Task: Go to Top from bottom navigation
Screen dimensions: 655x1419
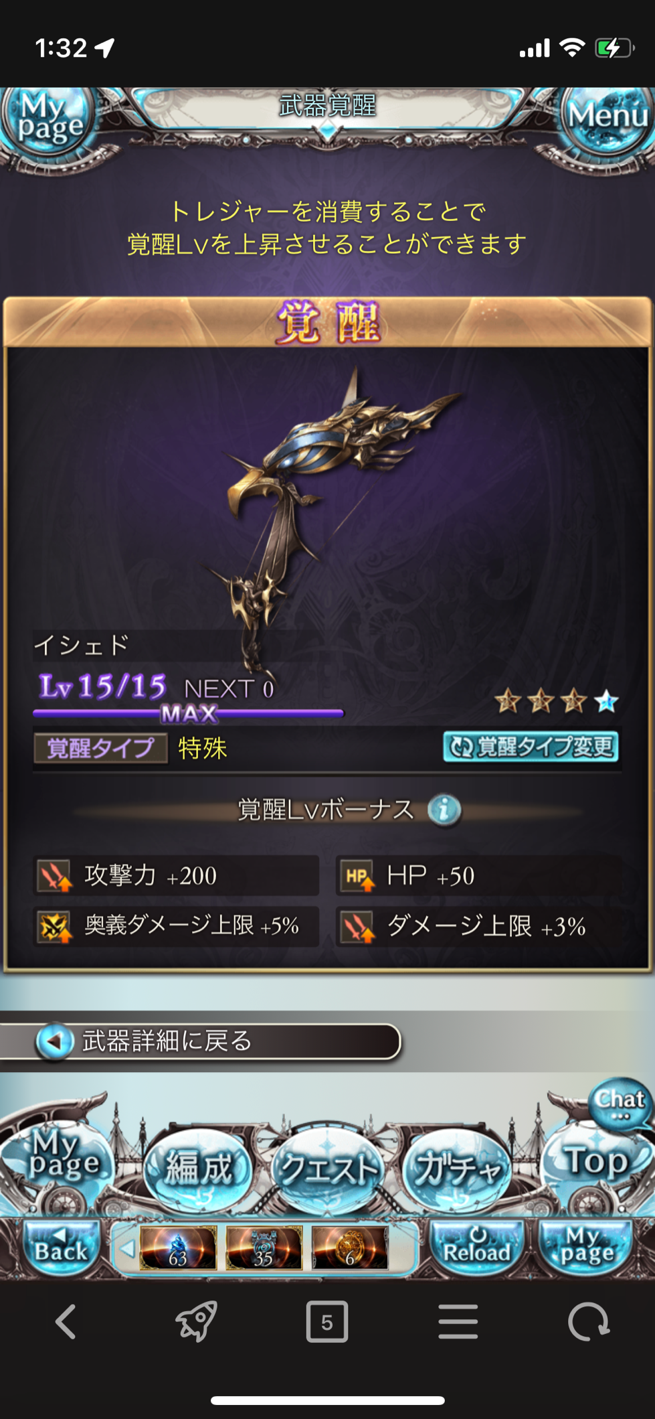Action: pos(597,1163)
